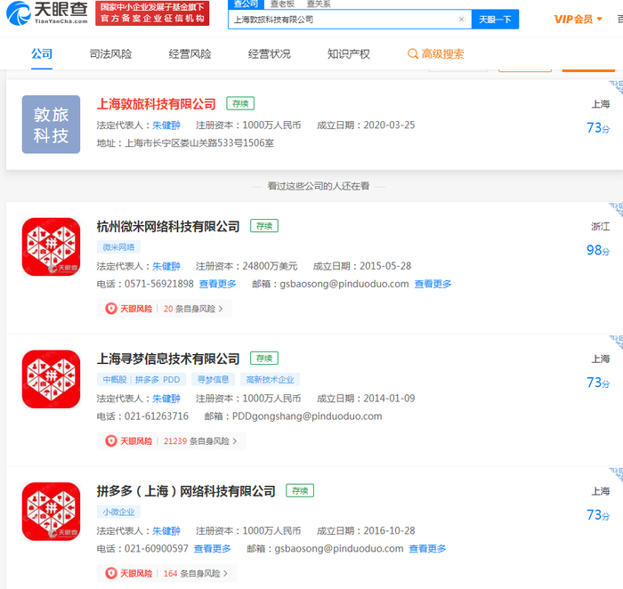This screenshot has height=589, width=623.
Task: Click the 小微企业 tag
Action: coord(118,512)
